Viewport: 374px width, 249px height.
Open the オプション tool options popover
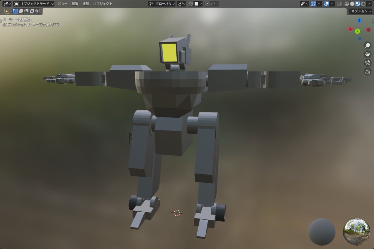pos(360,11)
